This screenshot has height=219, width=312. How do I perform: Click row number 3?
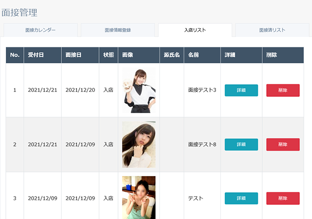coord(15,199)
